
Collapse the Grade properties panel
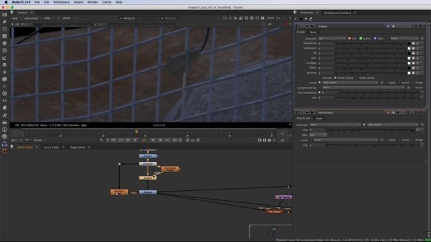296,26
